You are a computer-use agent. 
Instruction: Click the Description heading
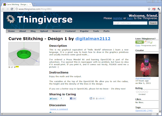[x=58, y=46]
